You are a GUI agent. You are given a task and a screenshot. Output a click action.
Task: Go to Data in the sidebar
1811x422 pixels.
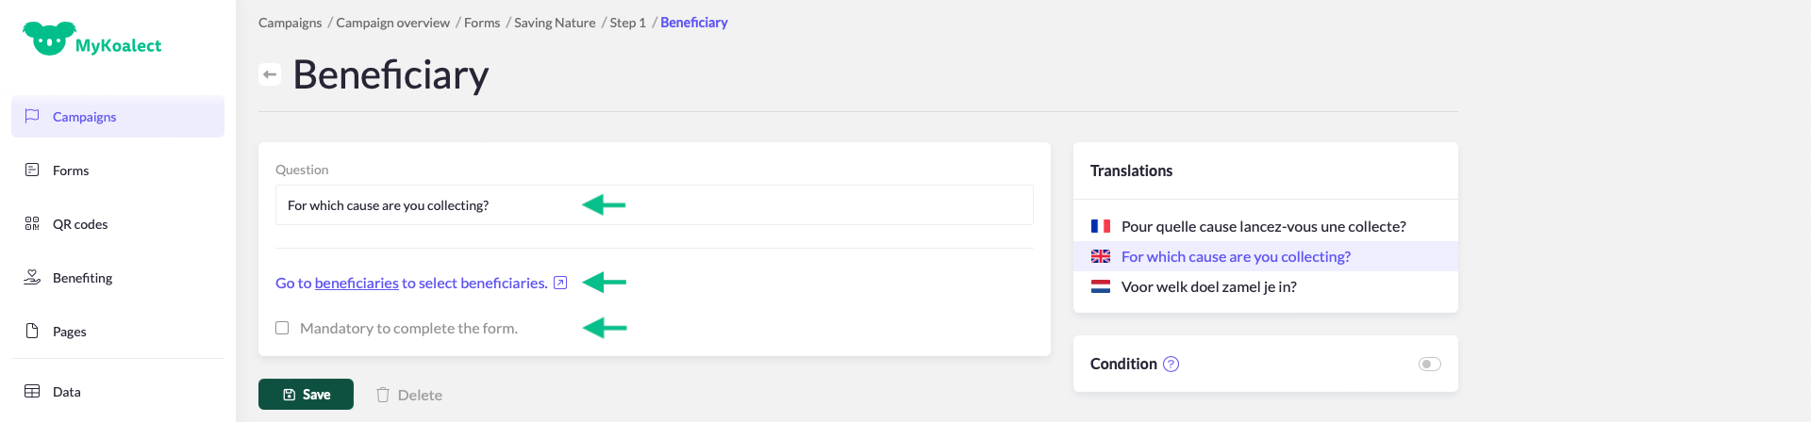click(66, 392)
